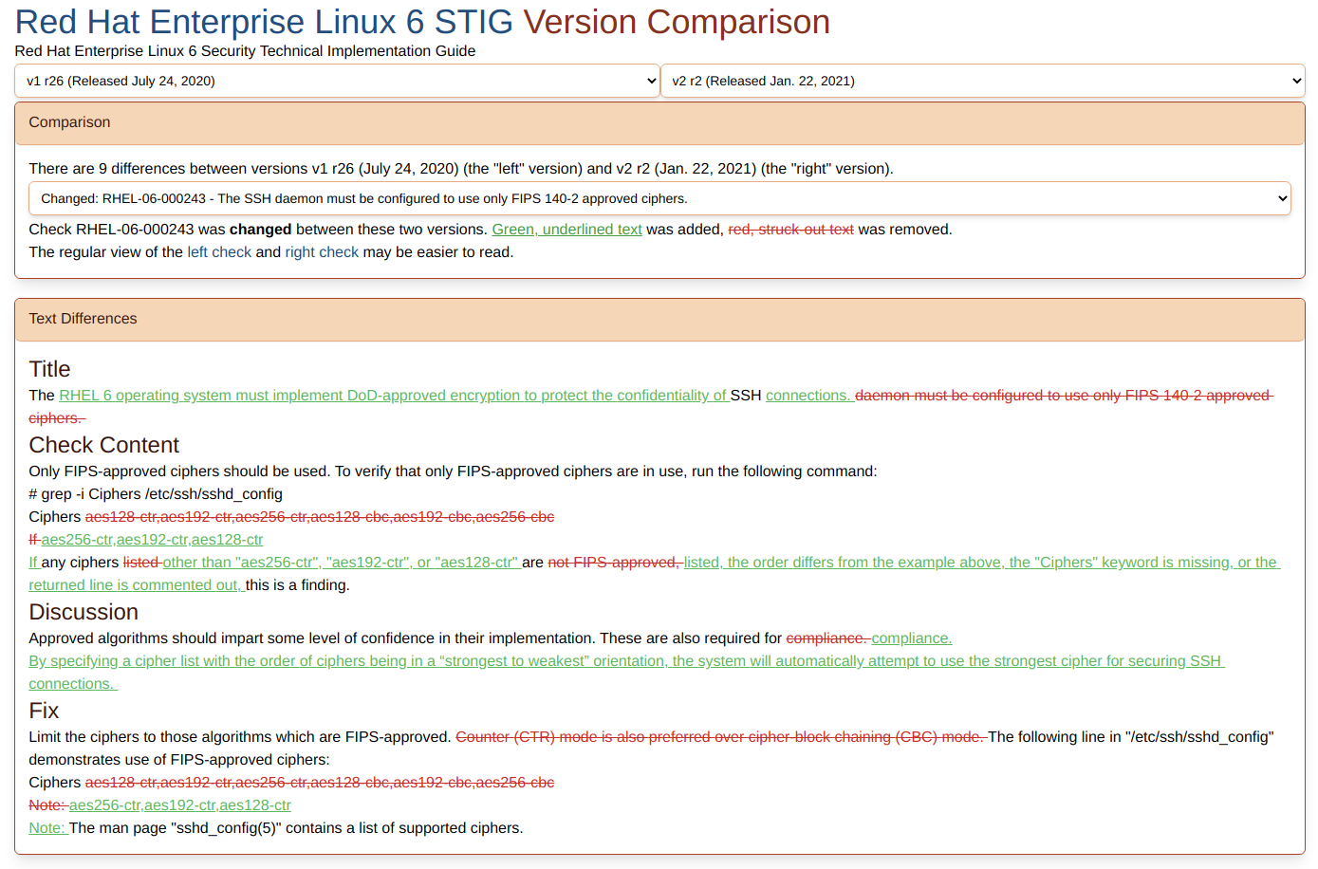
Task: Click the 'Red Hat Enterprise Linux 6 STIG' heading link
Action: click(x=264, y=22)
